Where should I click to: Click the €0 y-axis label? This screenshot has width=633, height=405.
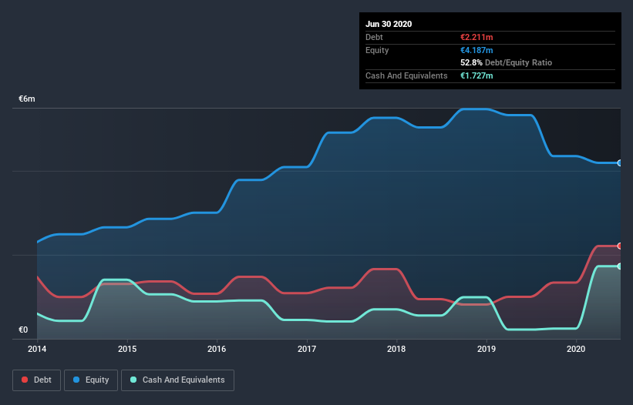point(23,330)
